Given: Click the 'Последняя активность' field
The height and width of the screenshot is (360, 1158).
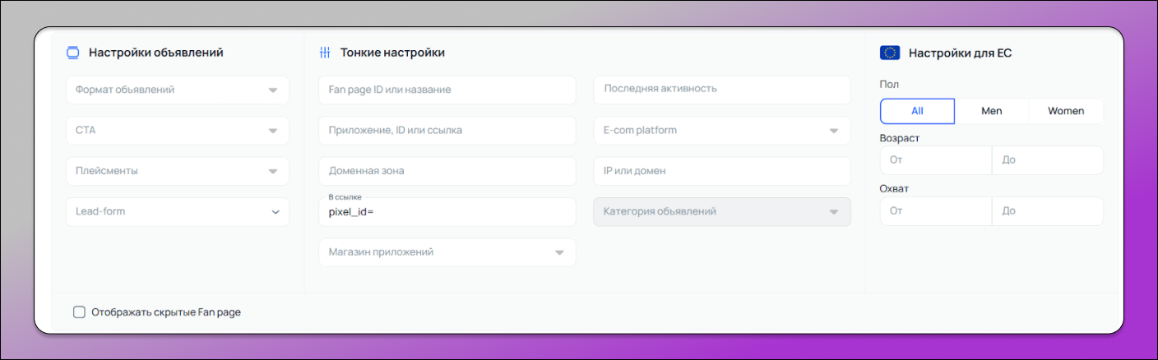Looking at the screenshot, I should point(721,90).
